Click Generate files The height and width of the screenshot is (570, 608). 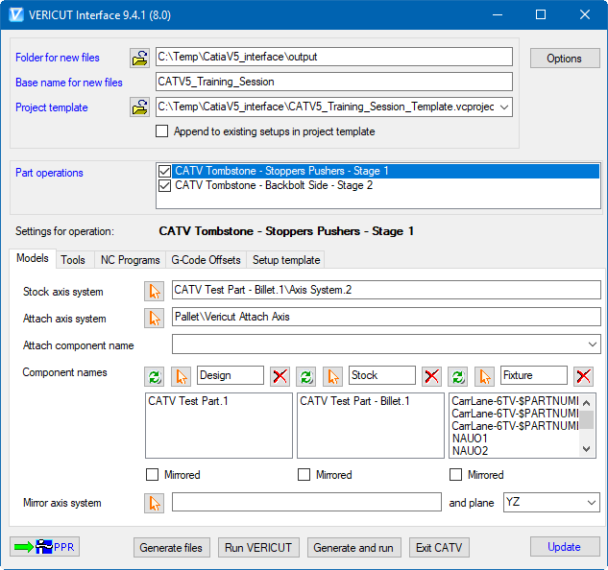click(x=171, y=547)
